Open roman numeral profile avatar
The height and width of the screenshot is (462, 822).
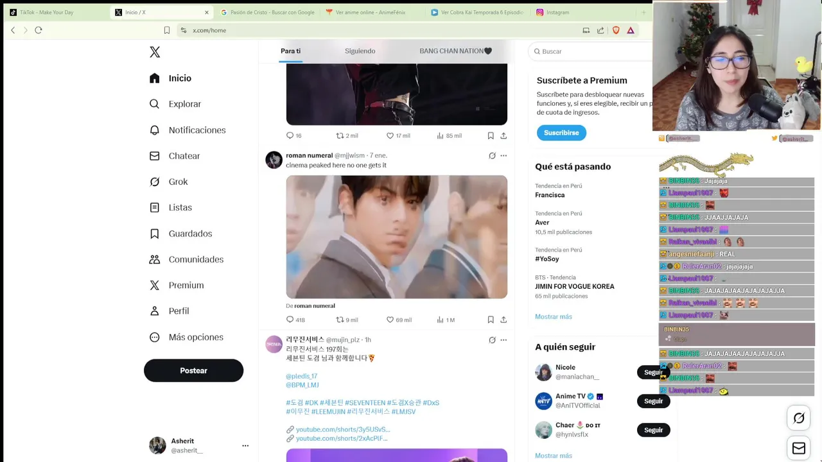click(x=274, y=160)
